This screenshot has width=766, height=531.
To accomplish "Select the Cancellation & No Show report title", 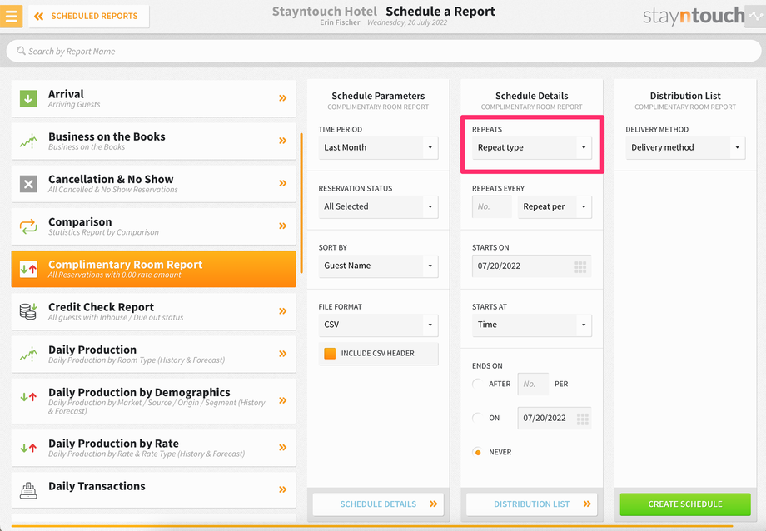I will tap(111, 179).
